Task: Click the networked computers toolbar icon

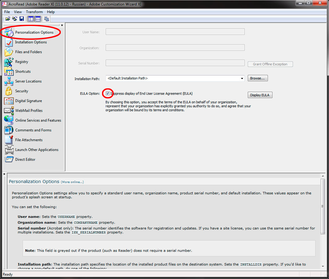Action: 46,19
